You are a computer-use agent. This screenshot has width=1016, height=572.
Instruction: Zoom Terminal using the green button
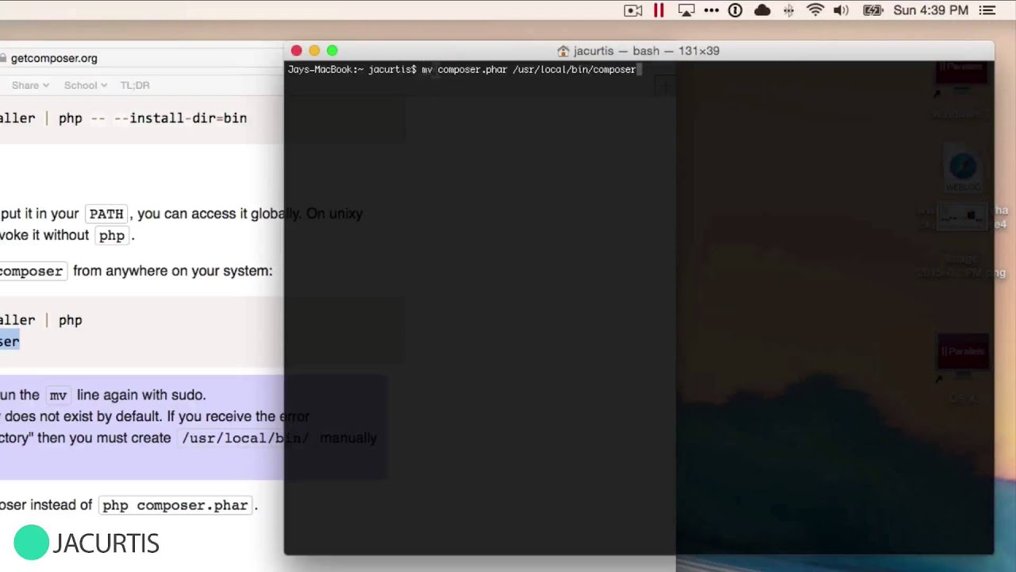332,51
